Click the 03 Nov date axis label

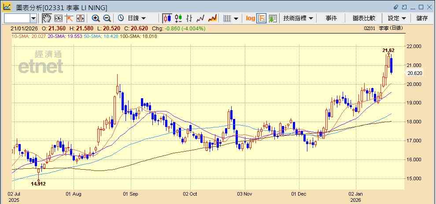pyautogui.click(x=245, y=194)
